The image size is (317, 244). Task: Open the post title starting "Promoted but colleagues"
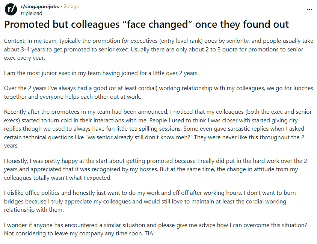coord(146,25)
